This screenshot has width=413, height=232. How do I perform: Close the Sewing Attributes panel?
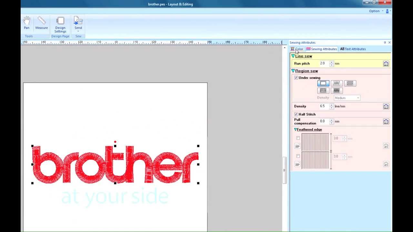click(389, 43)
